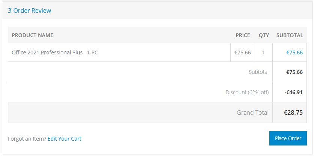The width and height of the screenshot is (314, 156).
Task: Click the Forgot an Item? text
Action: pos(27,139)
